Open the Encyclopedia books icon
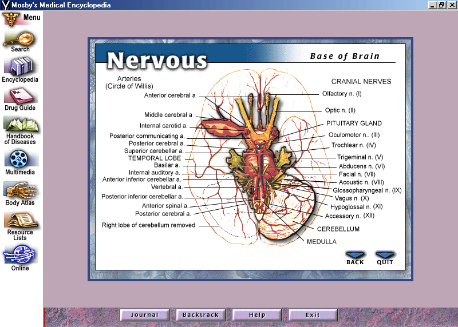Viewport: 458px width, 327px height. click(x=20, y=66)
